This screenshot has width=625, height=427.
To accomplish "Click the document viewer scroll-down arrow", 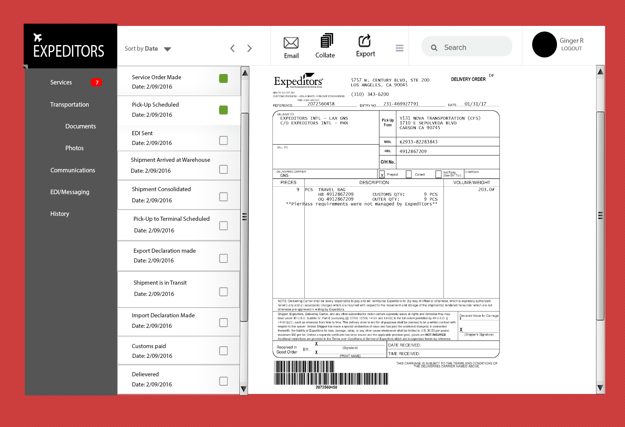I will click(x=600, y=388).
